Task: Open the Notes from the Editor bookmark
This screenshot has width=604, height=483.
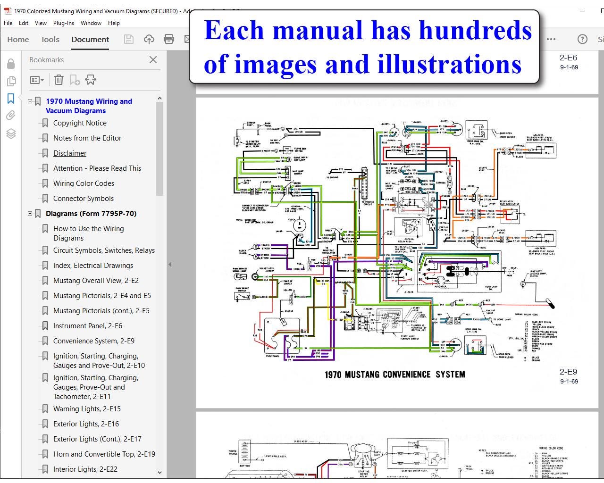Action: [87, 138]
